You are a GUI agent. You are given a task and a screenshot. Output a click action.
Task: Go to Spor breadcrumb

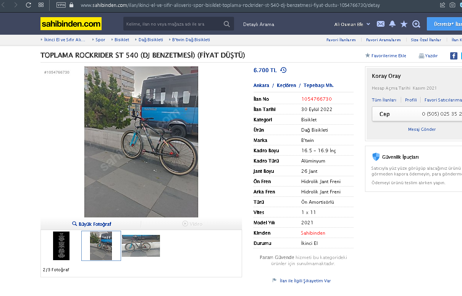pos(100,40)
